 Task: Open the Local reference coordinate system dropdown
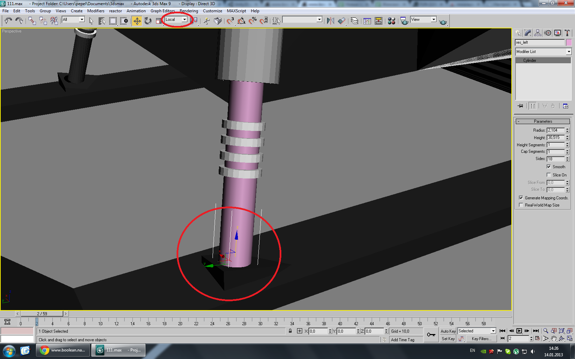click(x=176, y=20)
